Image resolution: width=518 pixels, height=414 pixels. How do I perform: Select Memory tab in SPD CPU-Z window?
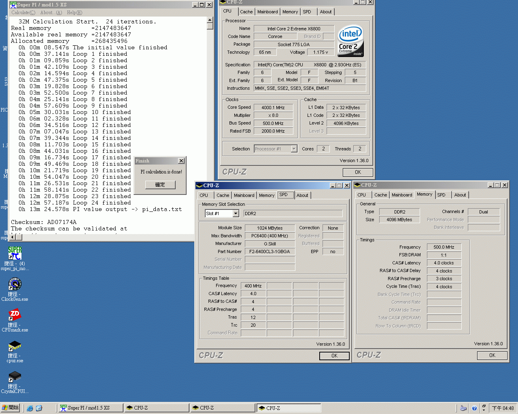click(x=267, y=195)
